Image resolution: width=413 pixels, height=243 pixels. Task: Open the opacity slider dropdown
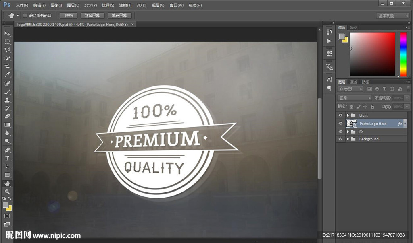407,98
